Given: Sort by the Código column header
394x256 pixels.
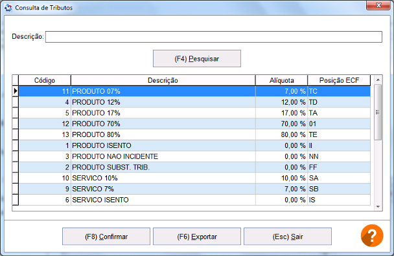Looking at the screenshot, I should click(45, 81).
